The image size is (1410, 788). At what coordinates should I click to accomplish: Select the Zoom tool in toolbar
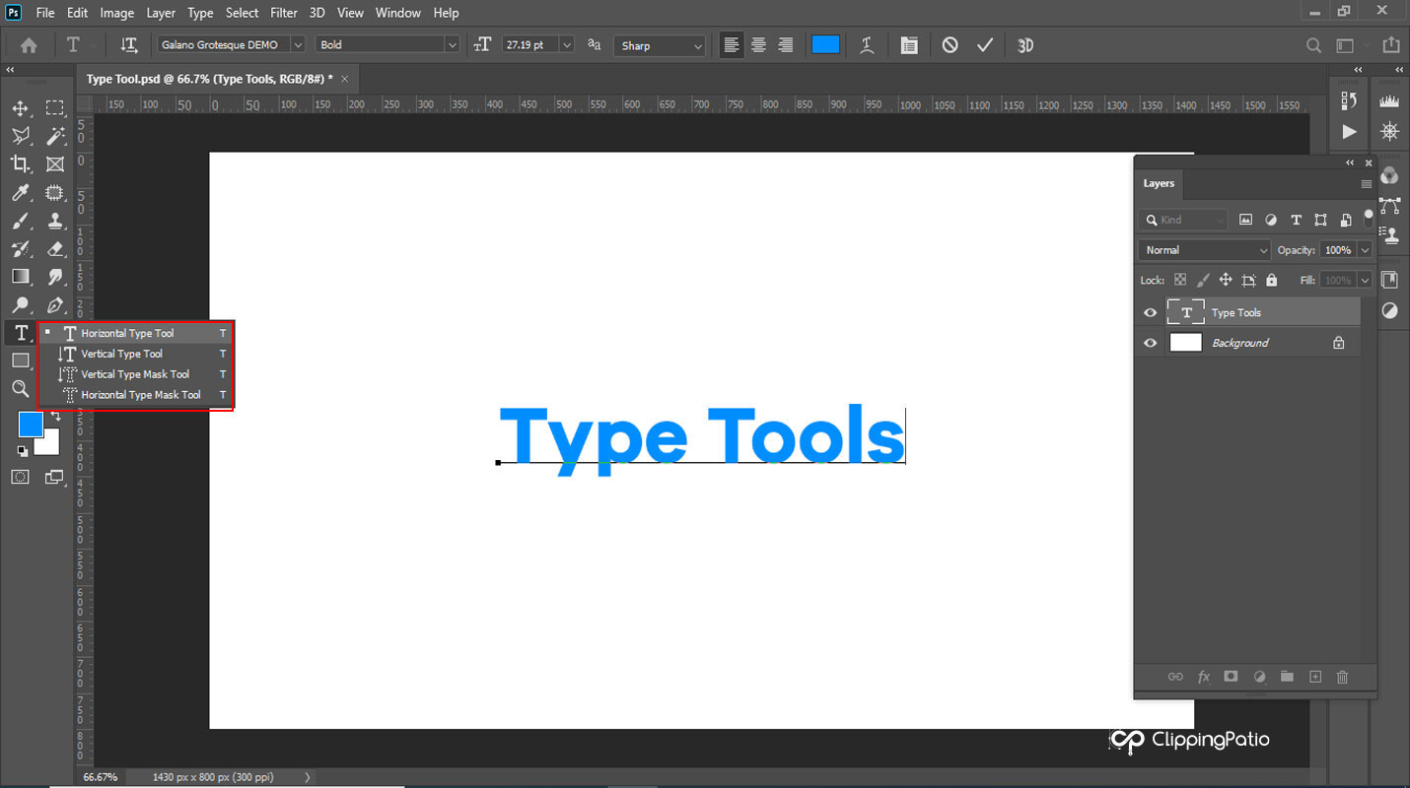(21, 389)
